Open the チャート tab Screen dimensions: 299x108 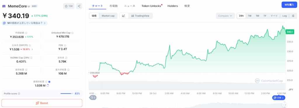[98, 6]
